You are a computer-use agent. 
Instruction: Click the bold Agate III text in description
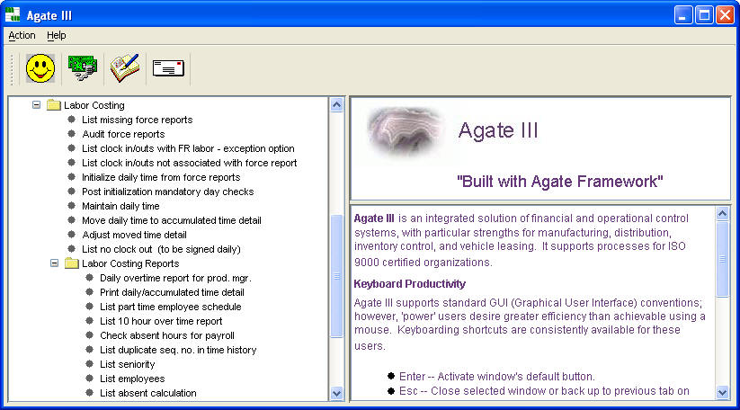(x=374, y=218)
